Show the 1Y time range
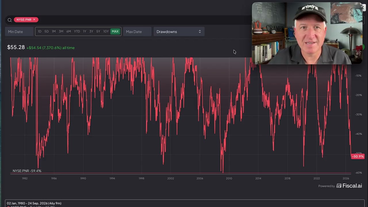The height and width of the screenshot is (207, 368). coord(85,31)
